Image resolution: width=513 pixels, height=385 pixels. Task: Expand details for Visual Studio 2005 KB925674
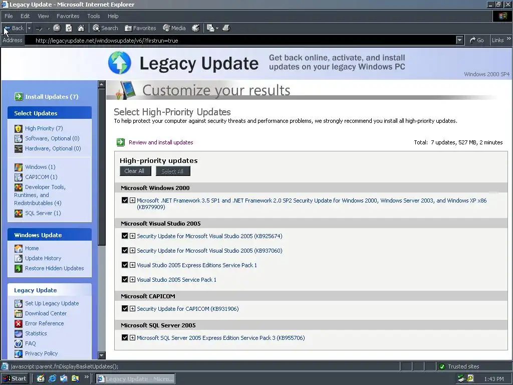click(132, 236)
